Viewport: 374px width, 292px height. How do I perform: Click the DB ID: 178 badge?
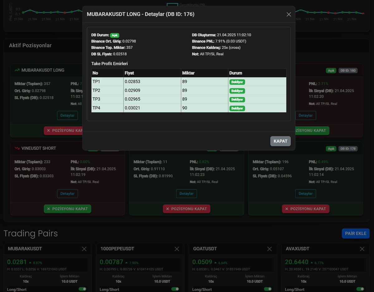348,149
